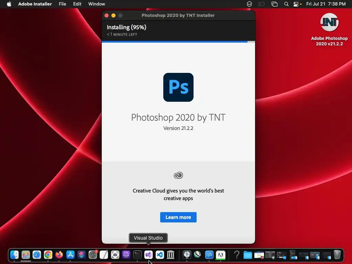
Task: Click the Version 21.2.2 text
Action: point(178,128)
